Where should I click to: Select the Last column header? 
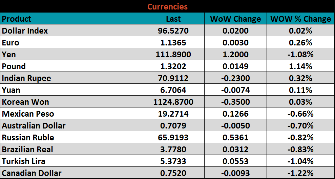173,19
